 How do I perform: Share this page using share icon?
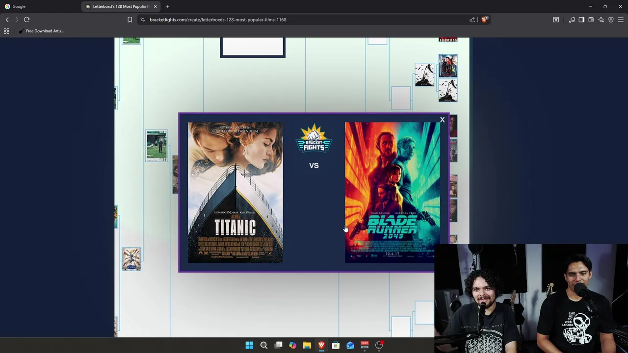pyautogui.click(x=472, y=20)
